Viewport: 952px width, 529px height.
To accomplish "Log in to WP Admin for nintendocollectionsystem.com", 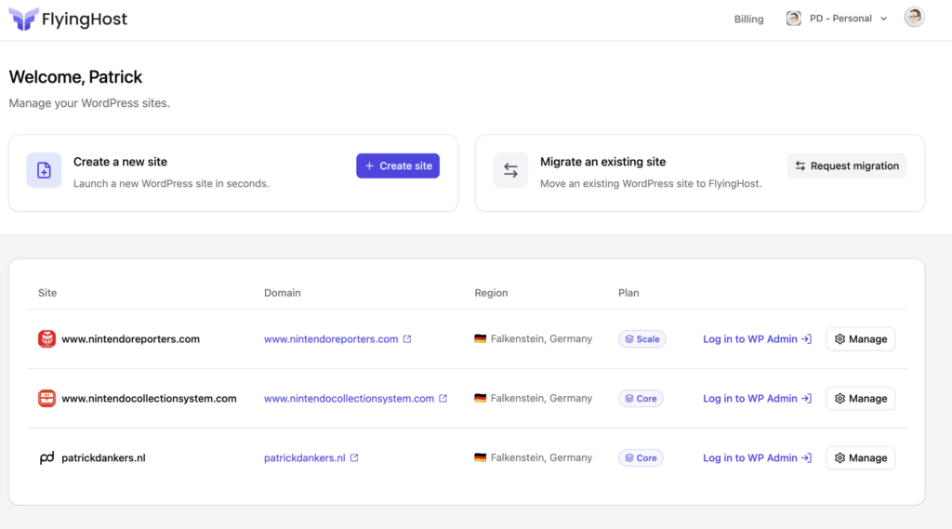I will (x=757, y=399).
